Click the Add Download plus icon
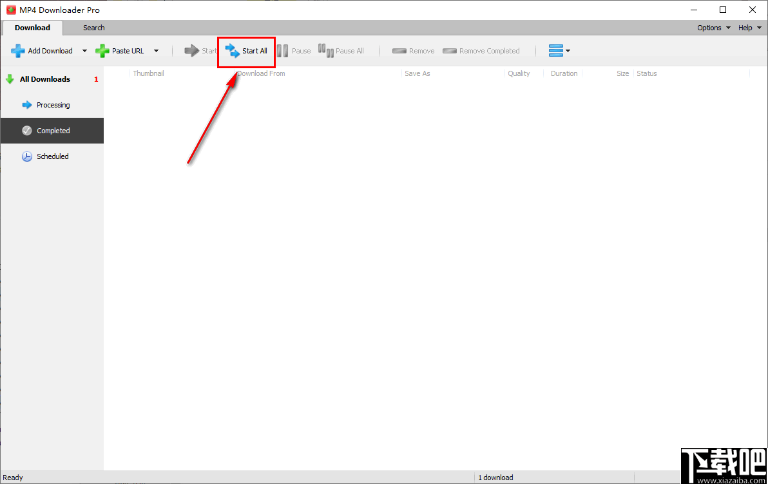Image resolution: width=768 pixels, height=484 pixels. coord(18,51)
